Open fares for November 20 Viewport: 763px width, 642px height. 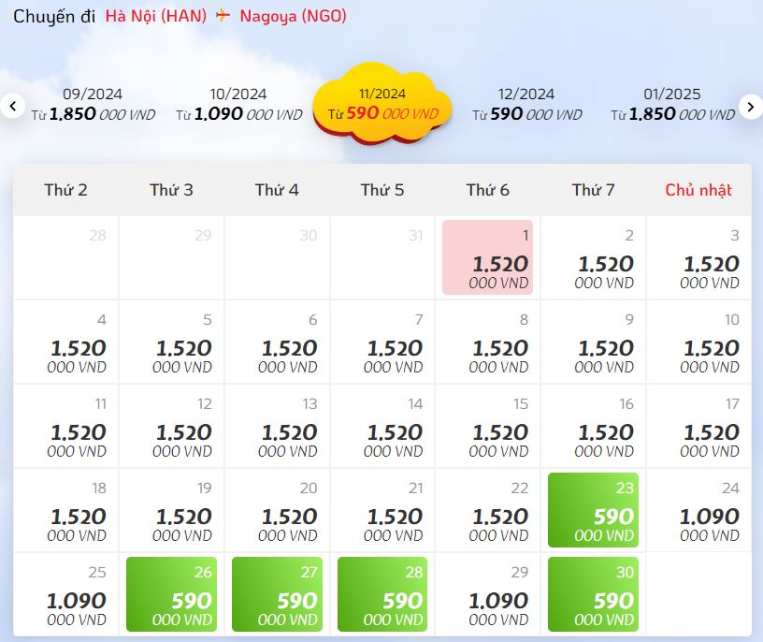coord(277,510)
